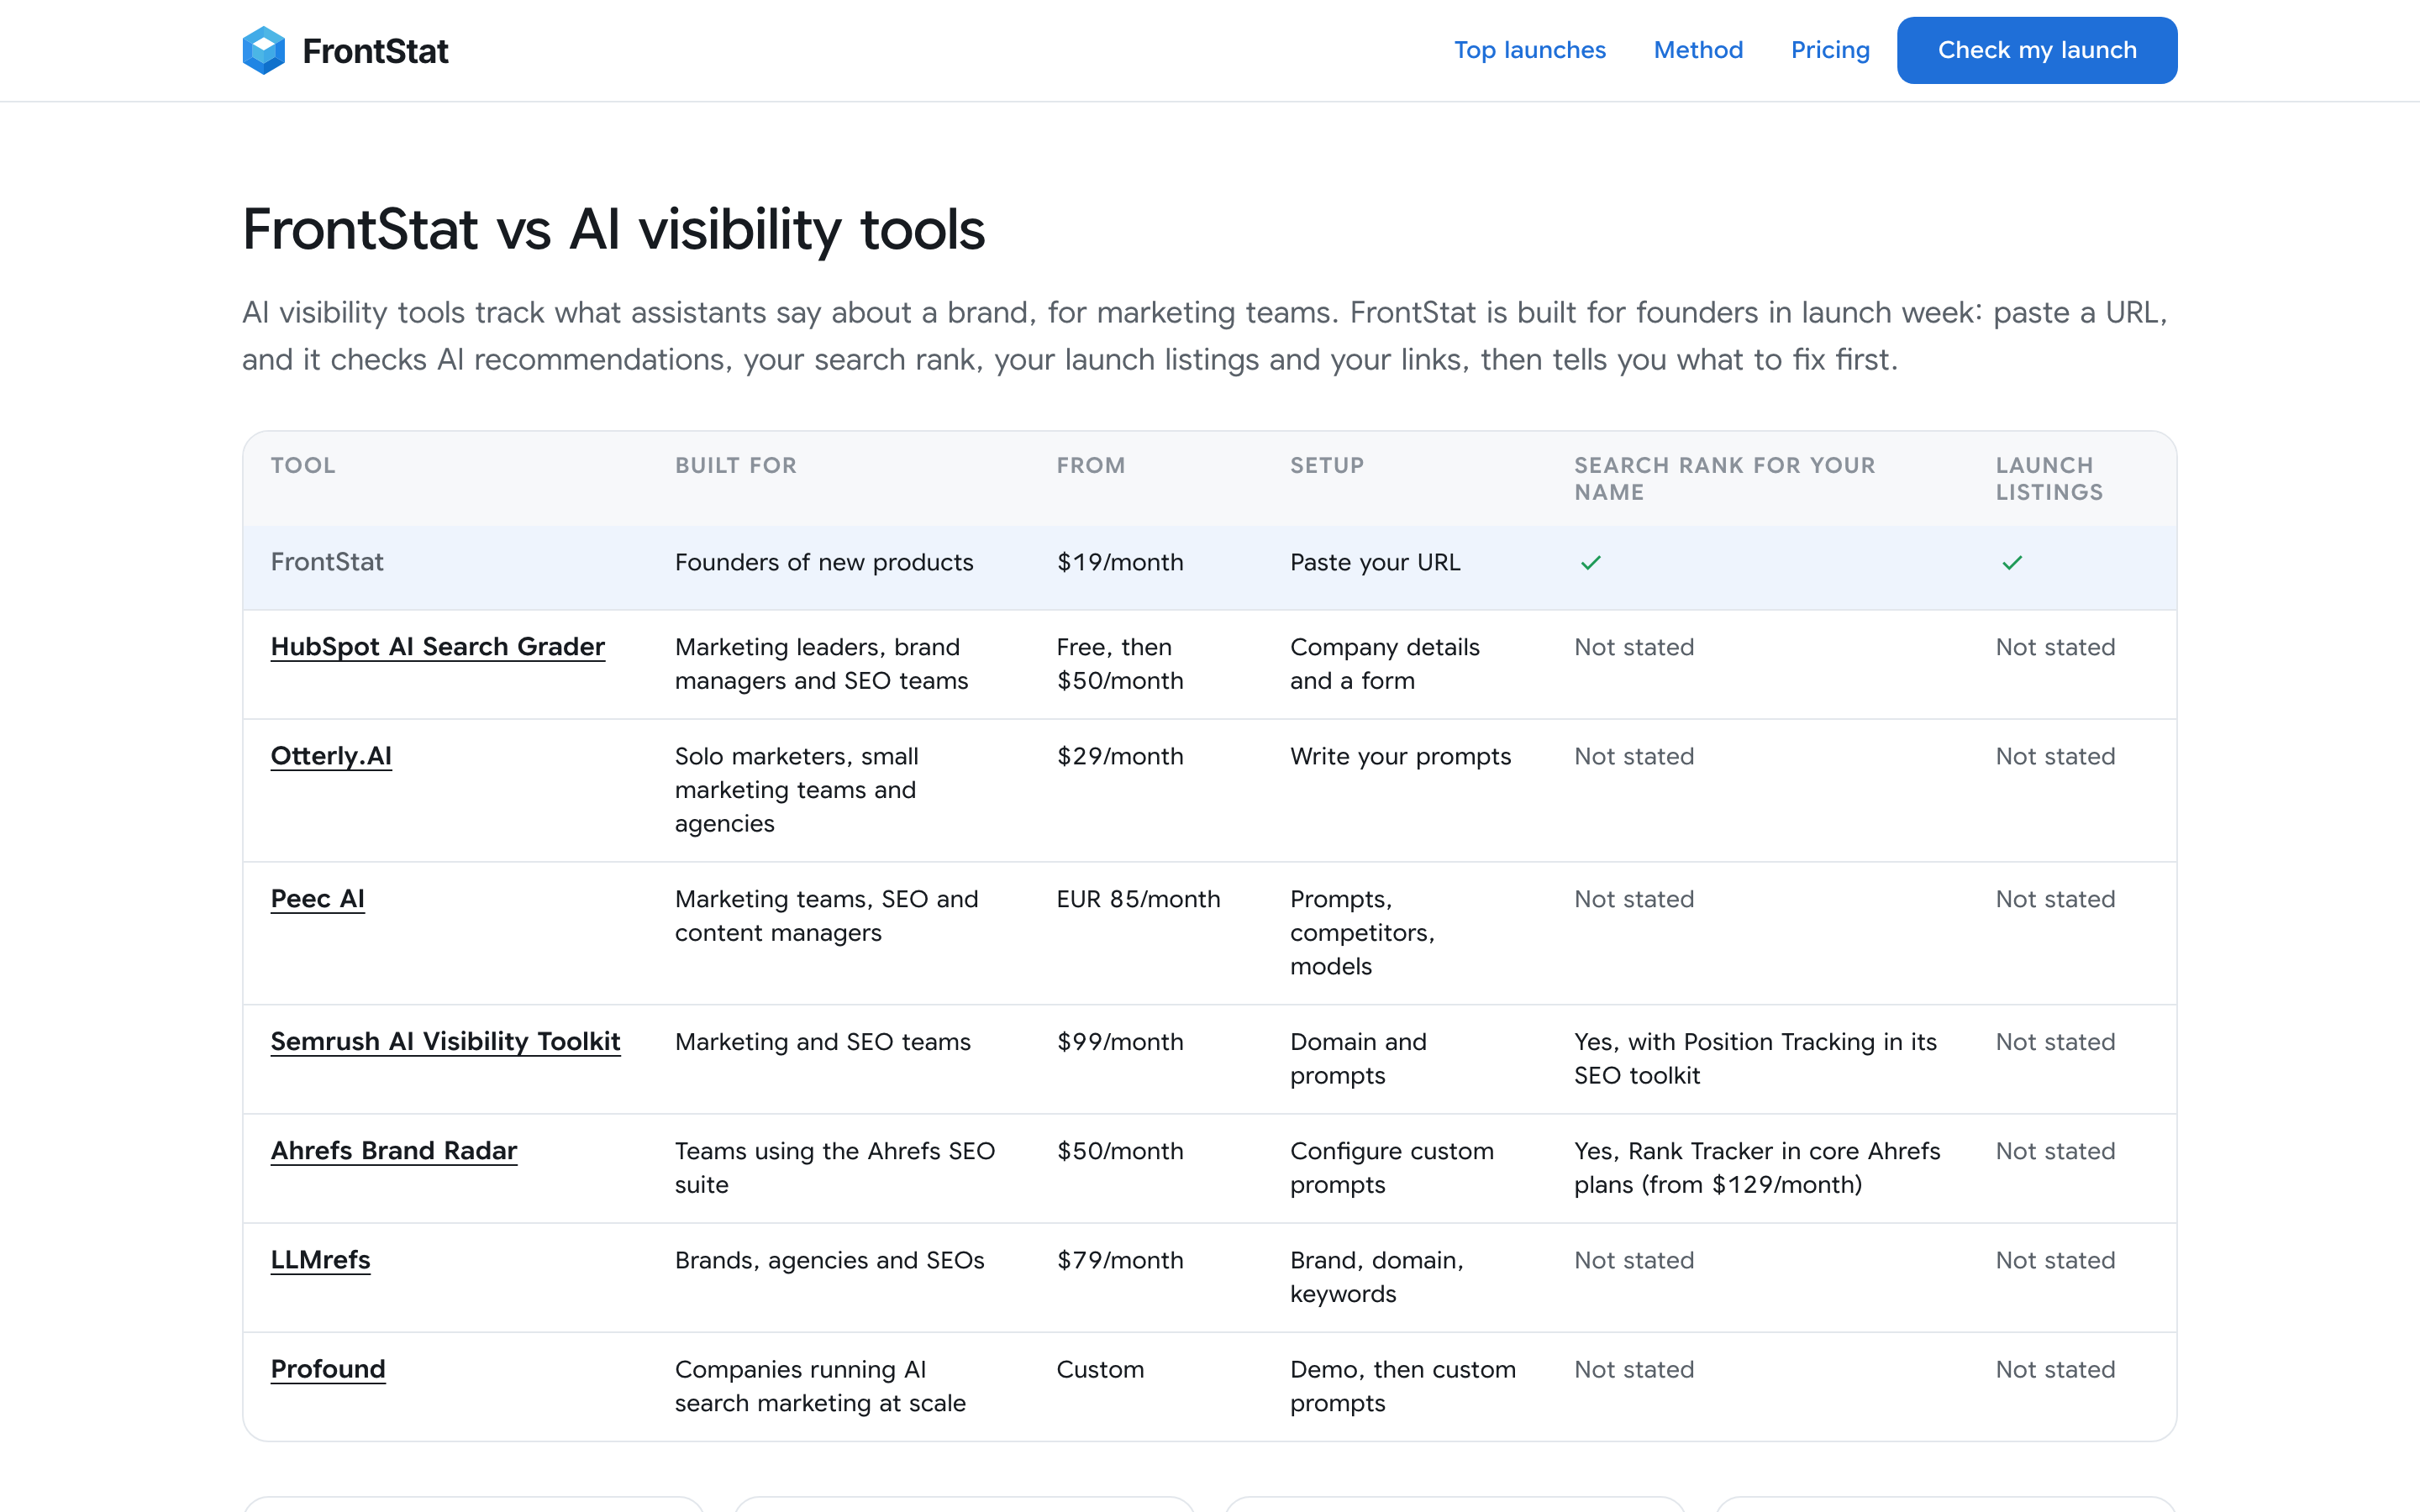Click the 'FrontStat vs AI visibility tools' heading
The height and width of the screenshot is (1512, 2420).
click(x=613, y=230)
